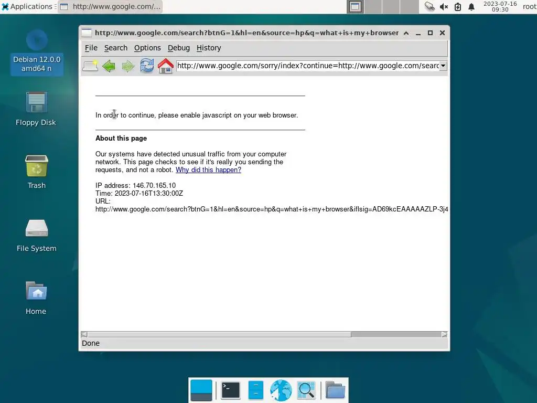This screenshot has height=403, width=537.
Task: Go back with the green left arrow
Action: pos(109,66)
